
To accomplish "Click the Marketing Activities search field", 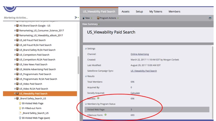I will (x=39, y=18).
